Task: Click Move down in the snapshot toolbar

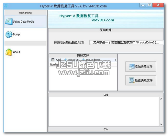Action: pyautogui.click(x=91, y=60)
